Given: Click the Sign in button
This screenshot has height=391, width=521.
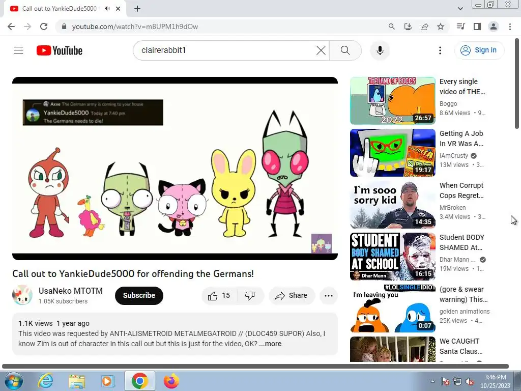Looking at the screenshot, I should tap(479, 50).
